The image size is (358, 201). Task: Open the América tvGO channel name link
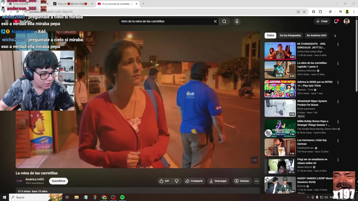click(35, 180)
